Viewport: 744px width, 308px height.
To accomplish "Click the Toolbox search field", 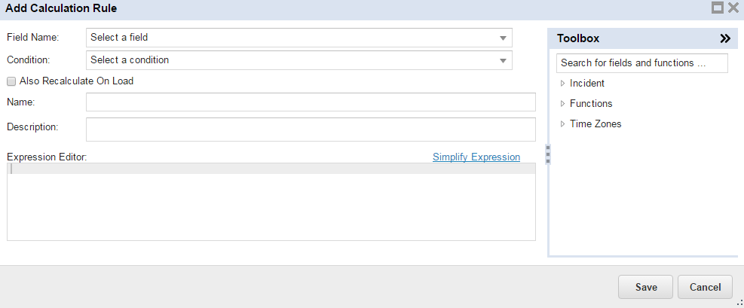I will pos(641,63).
